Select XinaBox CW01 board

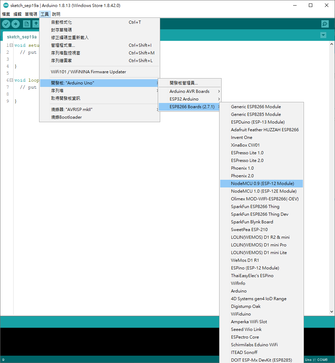[x=261, y=145]
